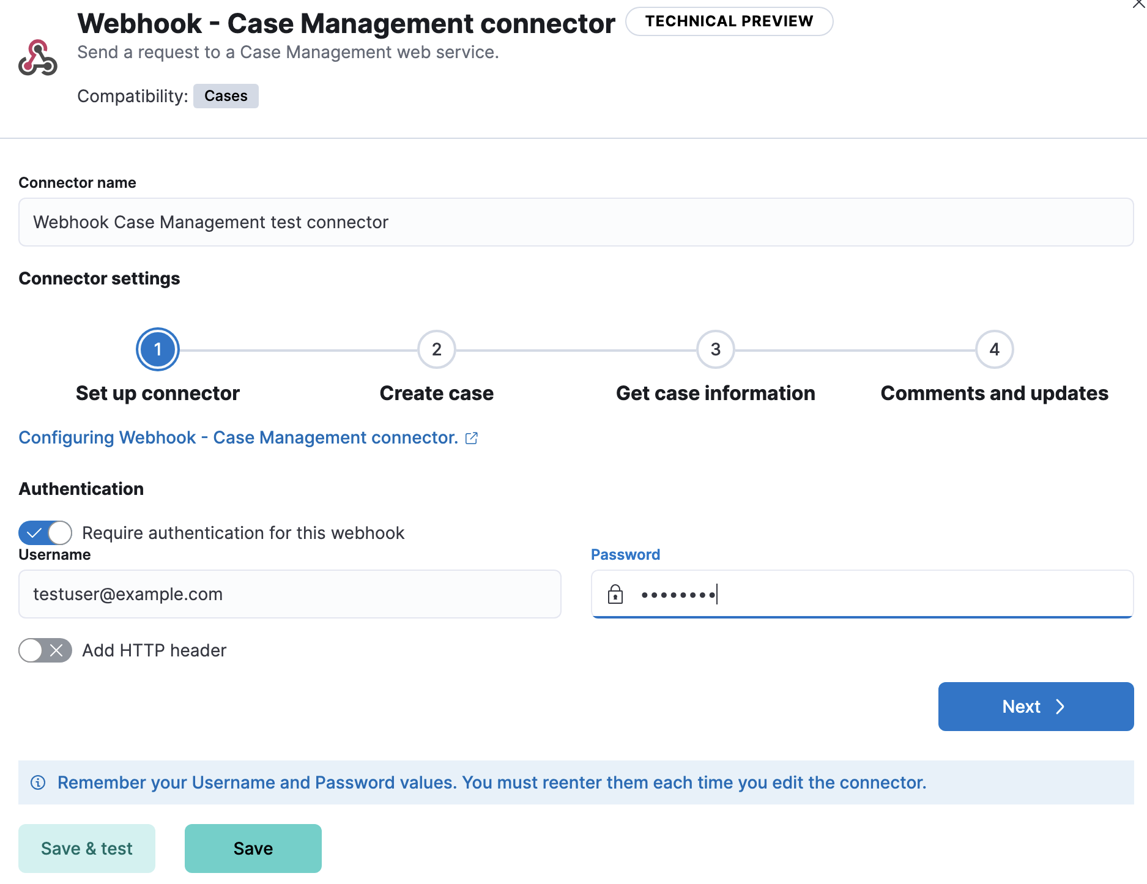
Task: Click the Next button
Action: point(1036,707)
